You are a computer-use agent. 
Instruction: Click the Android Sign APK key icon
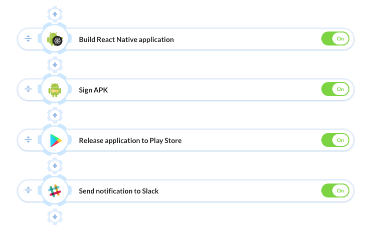click(55, 89)
